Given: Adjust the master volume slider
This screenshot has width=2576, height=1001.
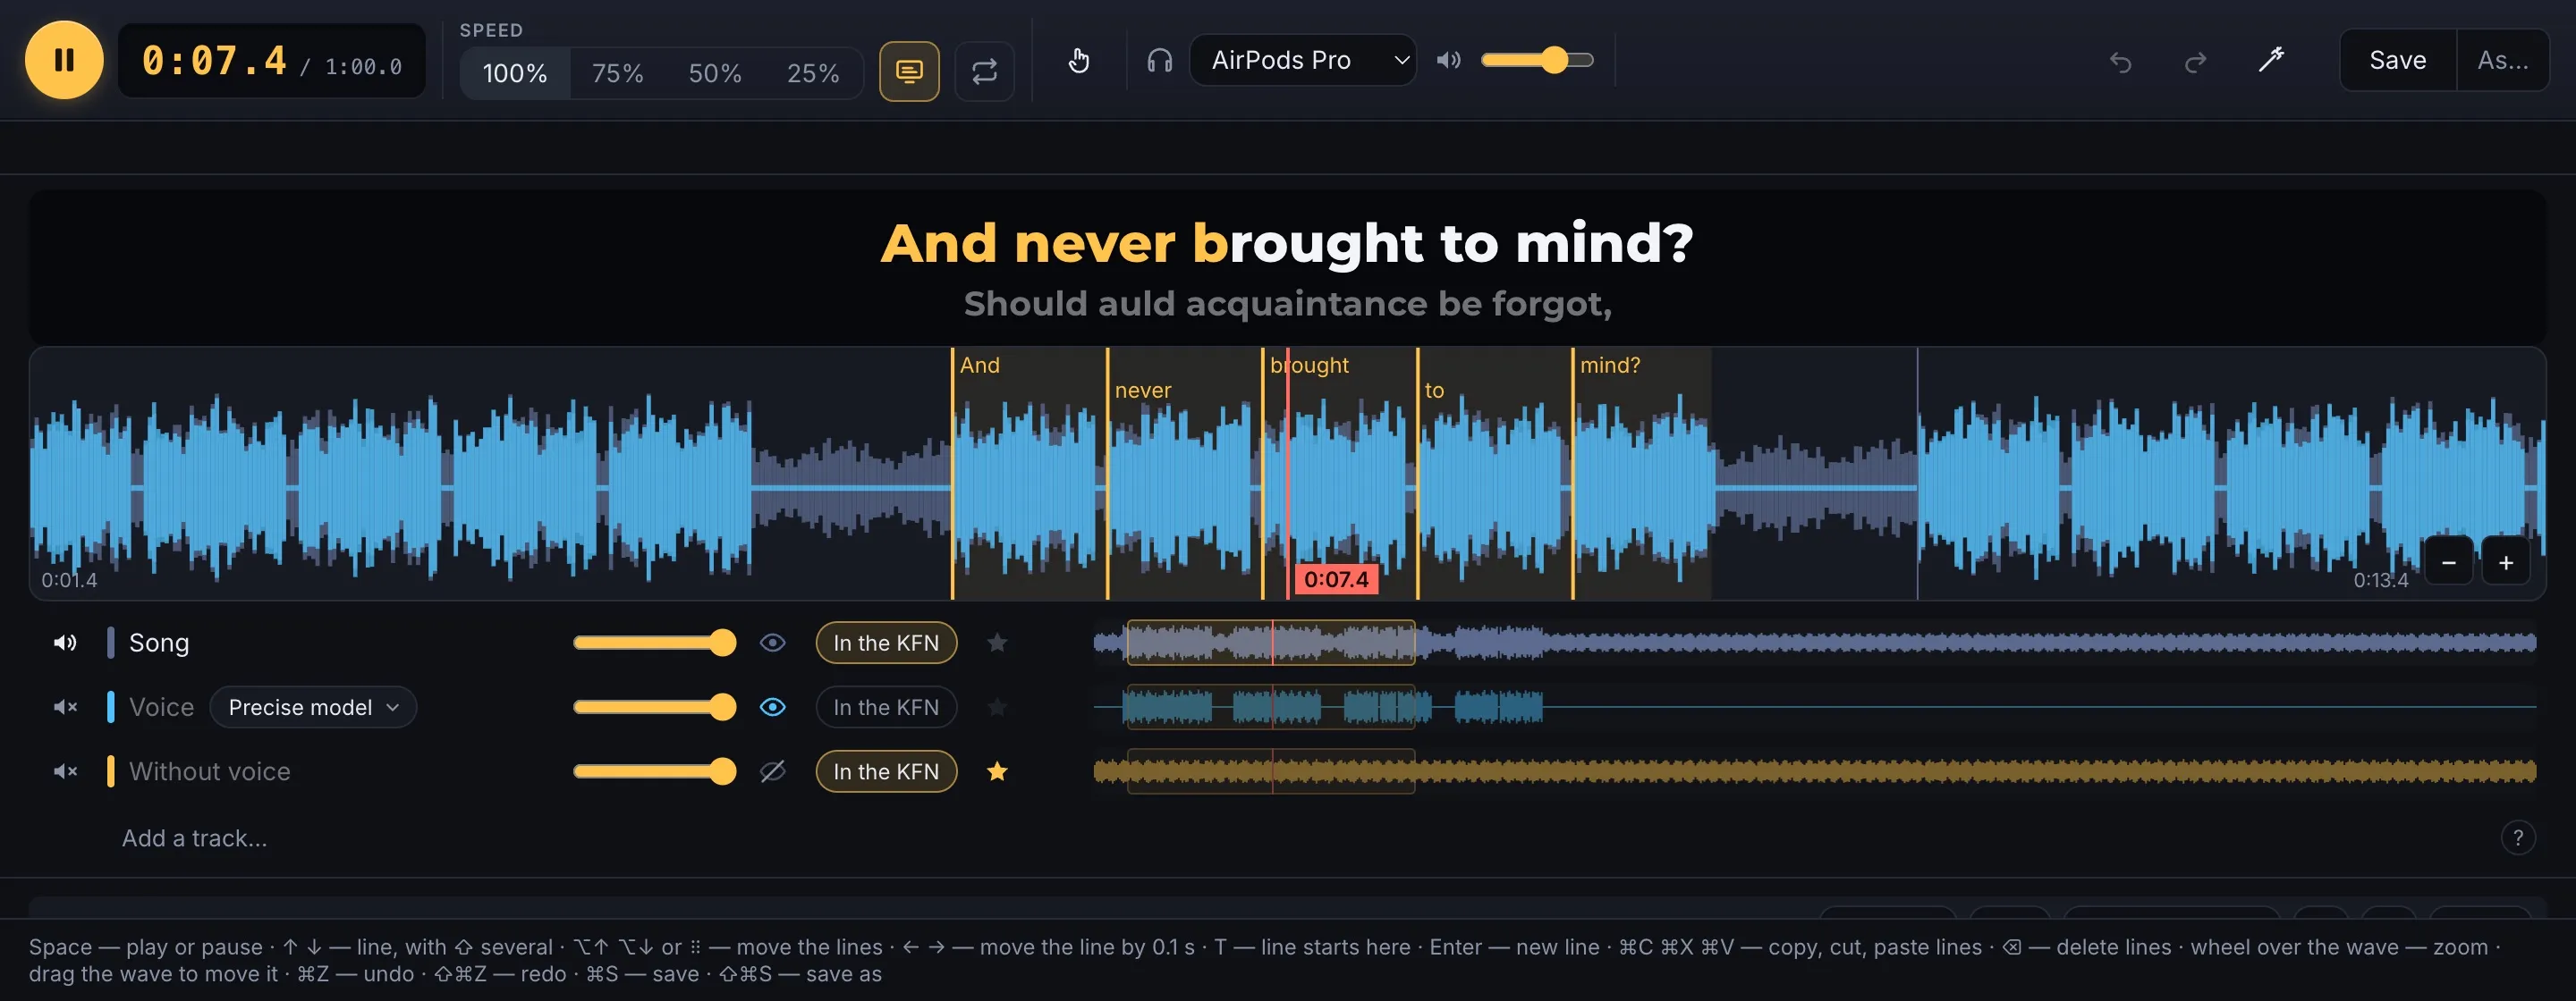Looking at the screenshot, I should click(1537, 61).
